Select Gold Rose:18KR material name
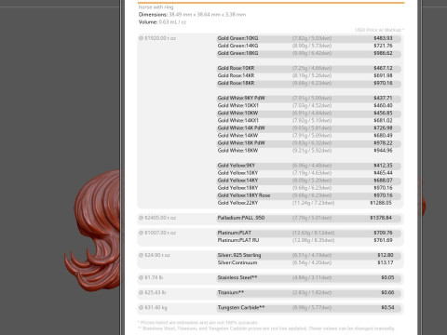447x335 pixels. [x=236, y=83]
